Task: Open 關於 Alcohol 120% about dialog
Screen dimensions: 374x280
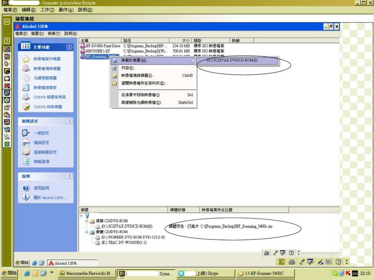Action: click(50, 197)
